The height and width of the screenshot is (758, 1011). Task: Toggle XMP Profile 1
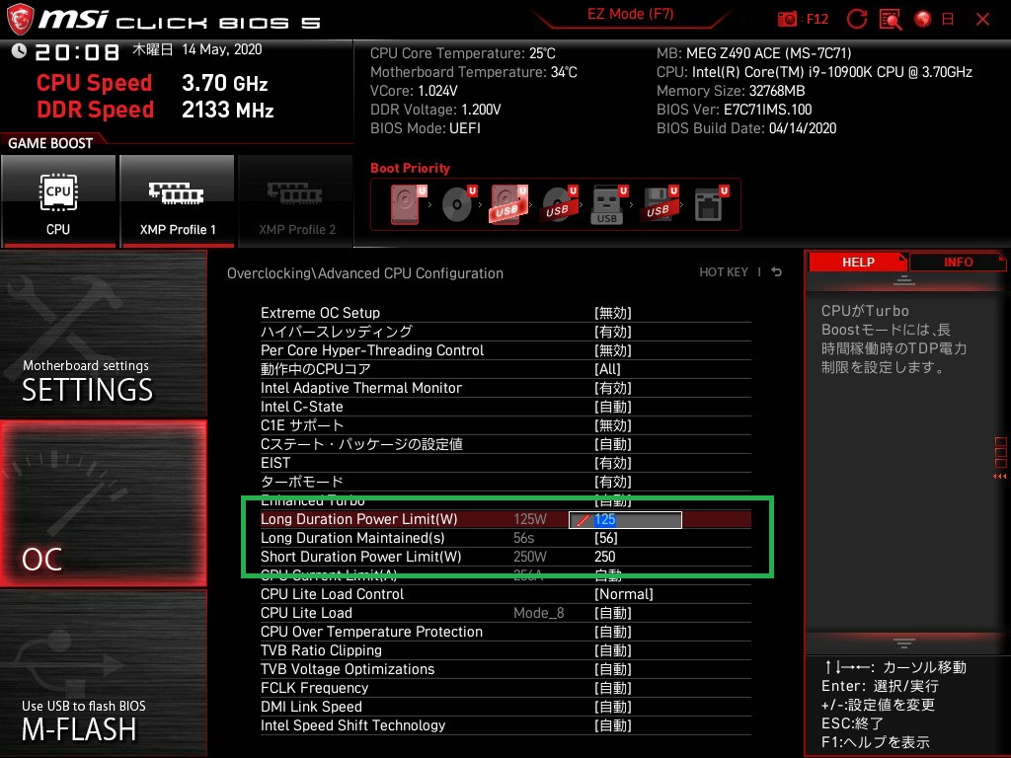point(178,201)
